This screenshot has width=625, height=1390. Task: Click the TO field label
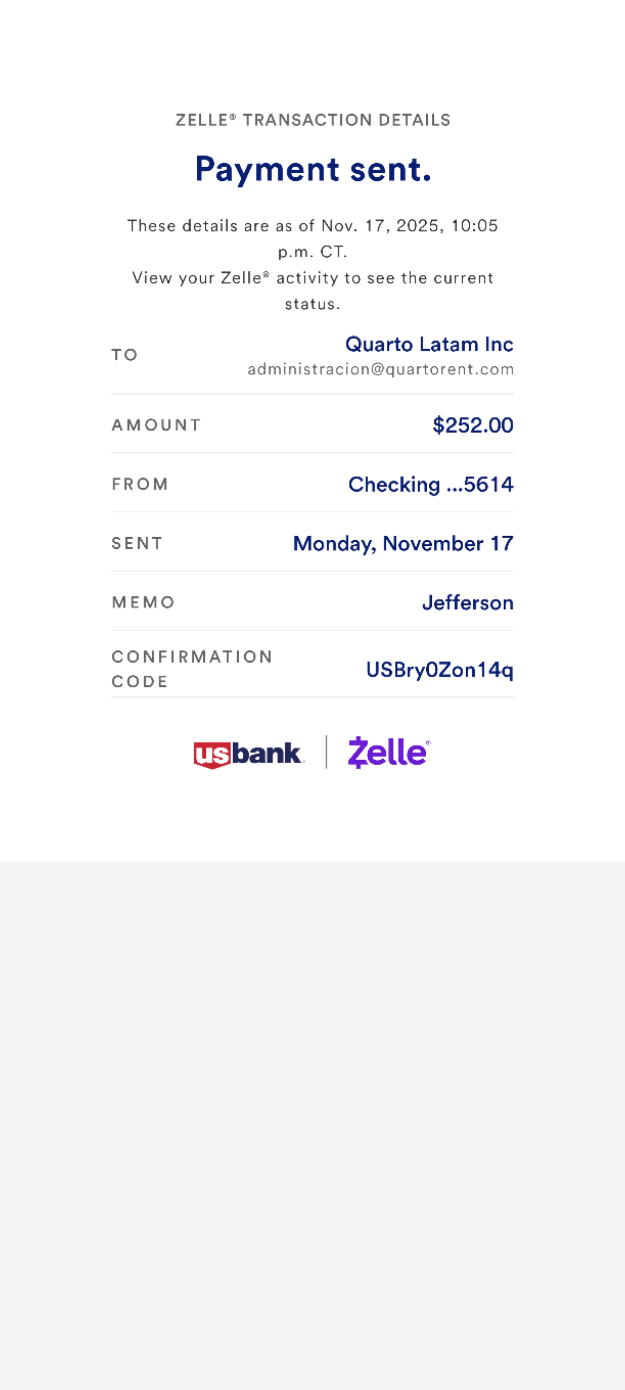point(124,355)
